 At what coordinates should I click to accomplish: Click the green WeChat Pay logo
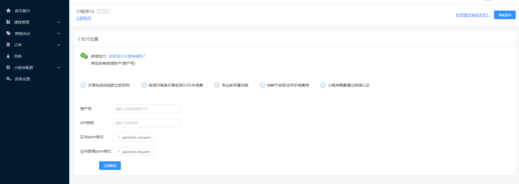(84, 56)
